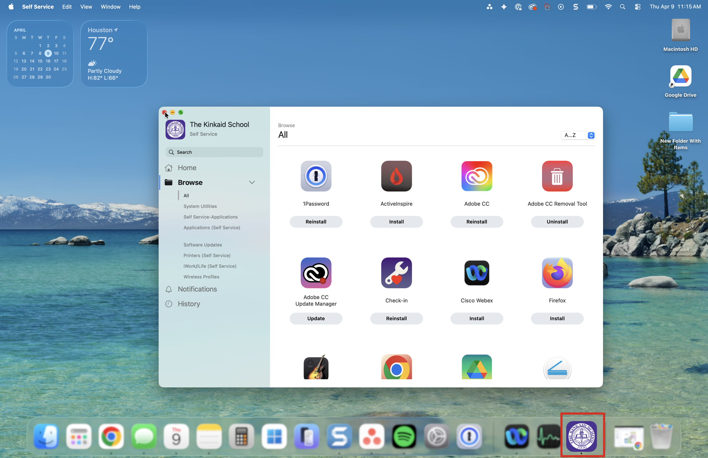Screen dimensions: 708x458
Task: Select the Adobe CC Removal Tool icon
Action: click(557, 176)
